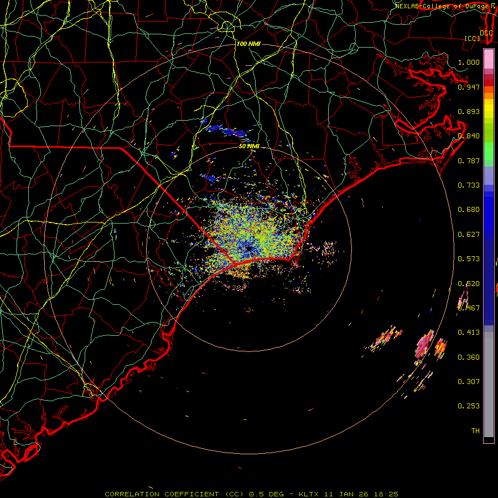The height and width of the screenshot is (498, 498).
Task: Click the "100 NMI" range ring label
Action: tap(248, 44)
